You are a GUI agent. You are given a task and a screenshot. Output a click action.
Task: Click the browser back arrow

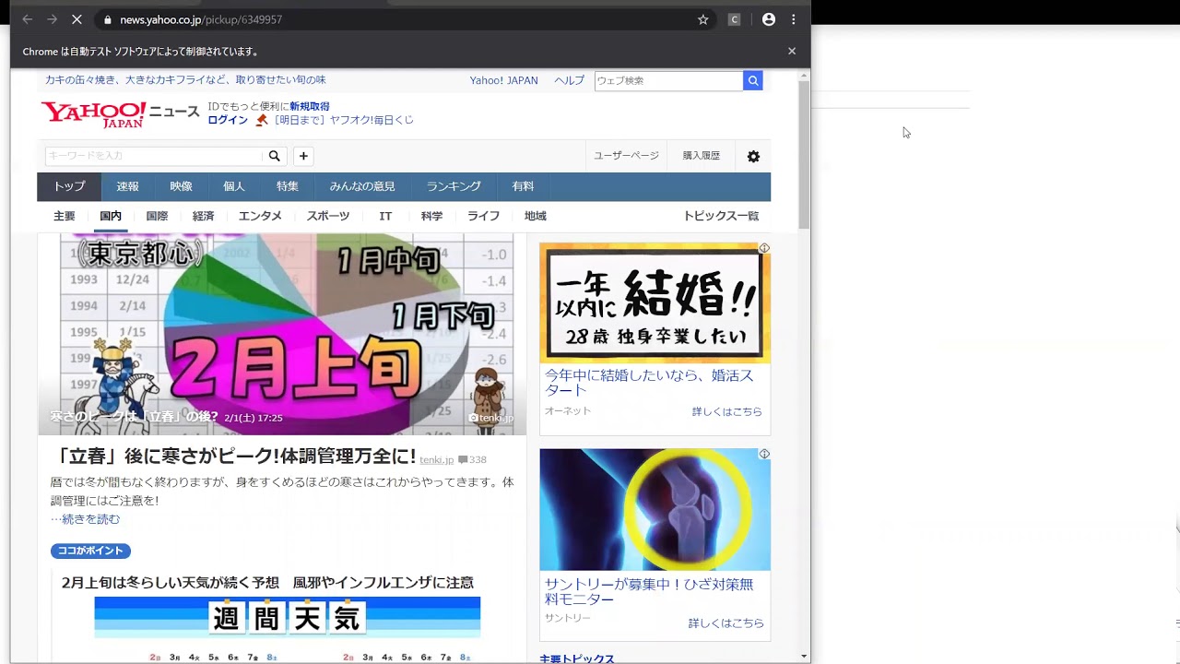point(28,19)
